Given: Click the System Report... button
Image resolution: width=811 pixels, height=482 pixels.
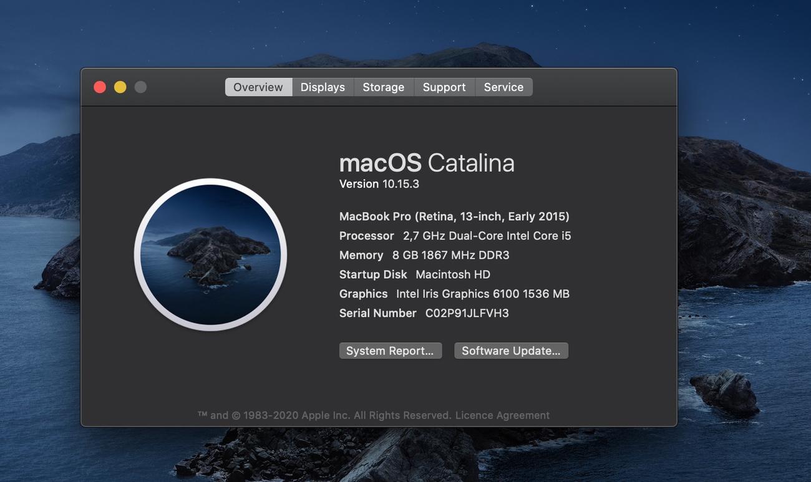Looking at the screenshot, I should [391, 350].
